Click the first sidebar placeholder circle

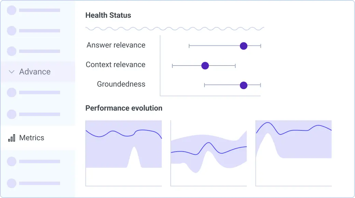[12, 10]
